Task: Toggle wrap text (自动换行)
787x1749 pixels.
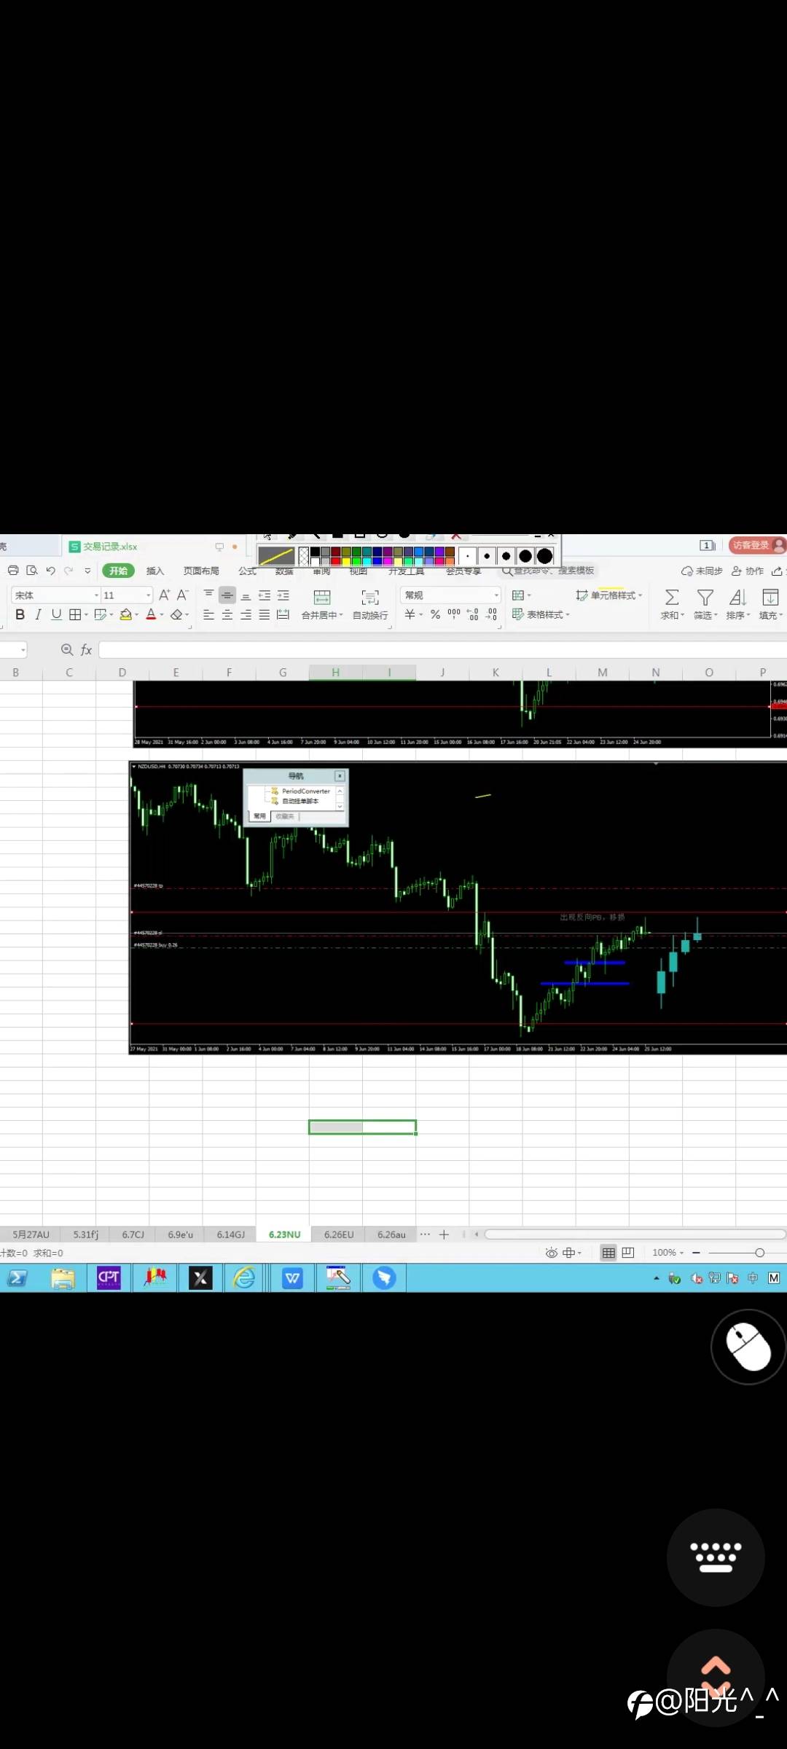Action: pos(370,598)
